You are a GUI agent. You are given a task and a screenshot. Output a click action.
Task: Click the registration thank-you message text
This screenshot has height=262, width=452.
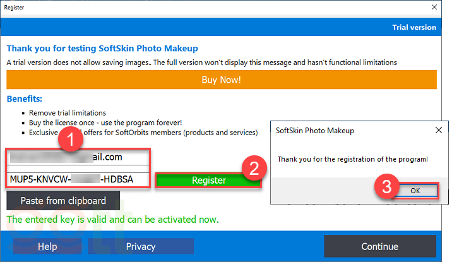352,158
